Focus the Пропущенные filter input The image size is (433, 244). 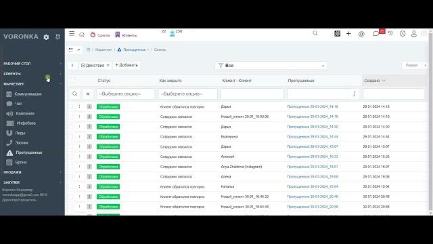(323, 94)
